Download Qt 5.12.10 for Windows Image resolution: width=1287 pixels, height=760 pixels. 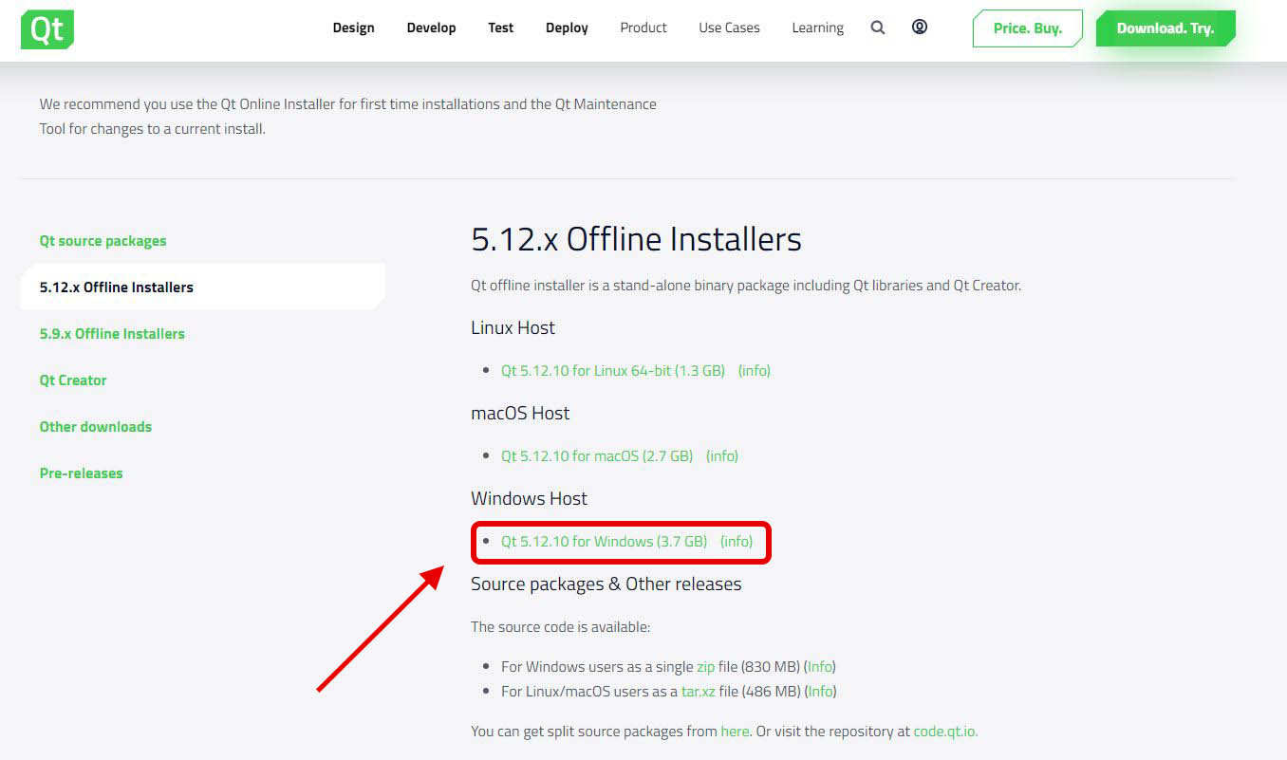604,542
